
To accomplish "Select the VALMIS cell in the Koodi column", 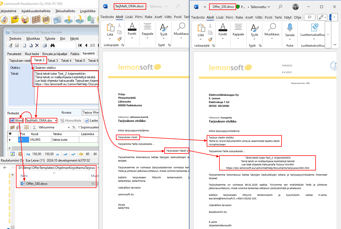I will (x=40, y=140).
